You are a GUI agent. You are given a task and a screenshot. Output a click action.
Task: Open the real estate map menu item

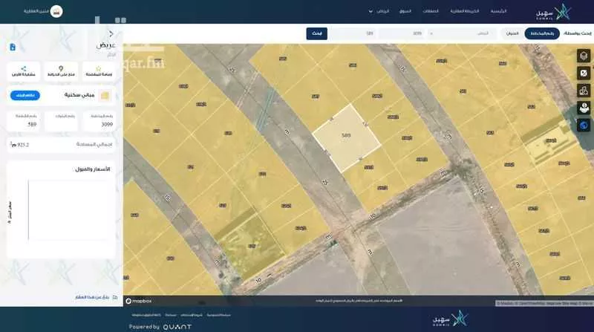(x=465, y=11)
